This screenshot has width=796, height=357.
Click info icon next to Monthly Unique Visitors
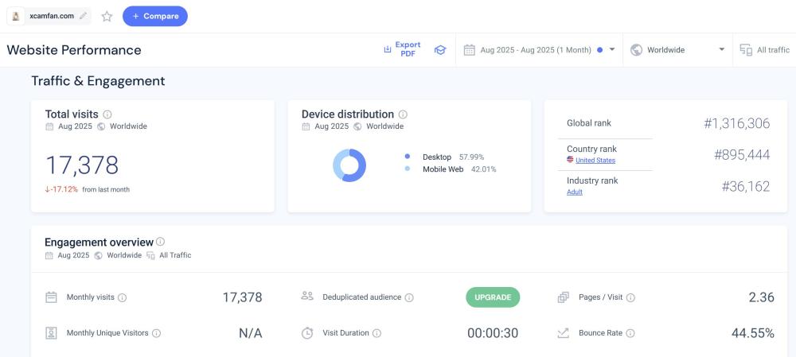coord(157,333)
